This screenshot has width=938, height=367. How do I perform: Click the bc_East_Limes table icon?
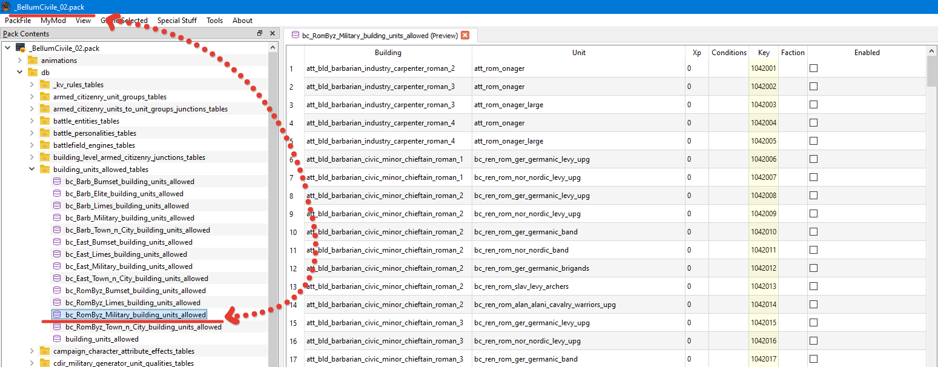coord(58,254)
